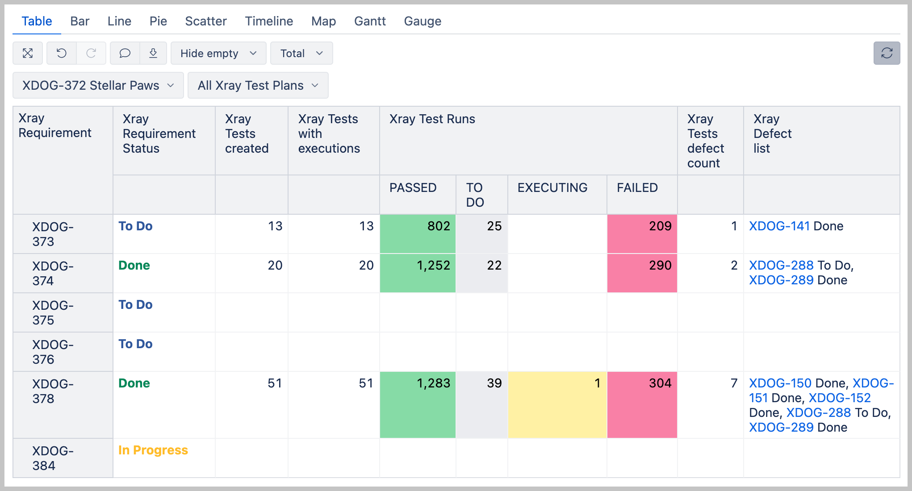Open the comment bubble icon
The image size is (912, 491).
pos(125,54)
